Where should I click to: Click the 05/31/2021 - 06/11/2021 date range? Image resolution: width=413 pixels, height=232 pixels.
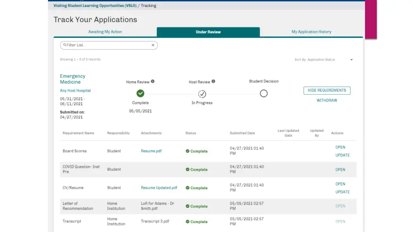coord(73,101)
